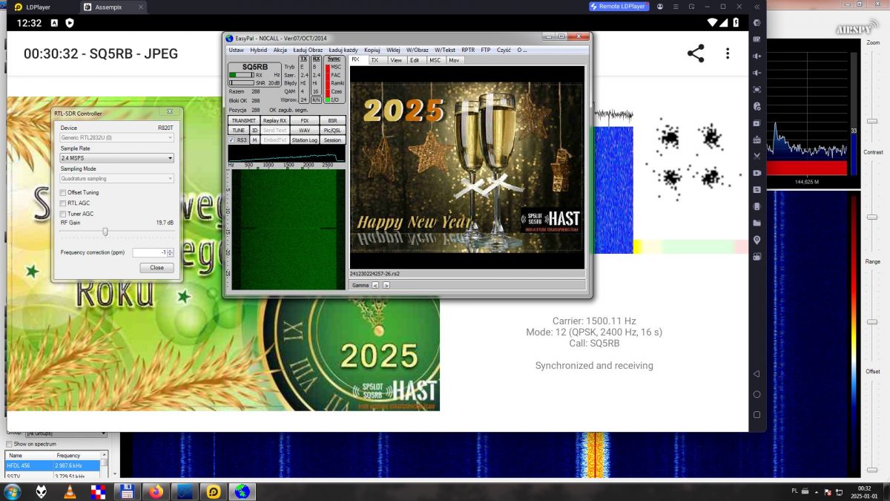Screen dimensions: 890x501
Task: Open the Windows Start orb
Action: [13, 491]
